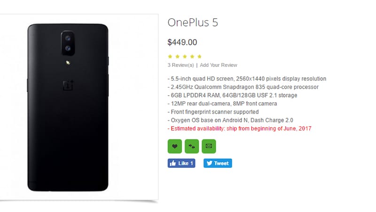Click the Add Your Review link
Image resolution: width=376 pixels, height=212 pixels.
219,65
